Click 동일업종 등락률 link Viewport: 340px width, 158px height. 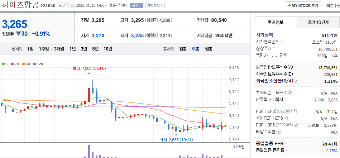click(270, 150)
